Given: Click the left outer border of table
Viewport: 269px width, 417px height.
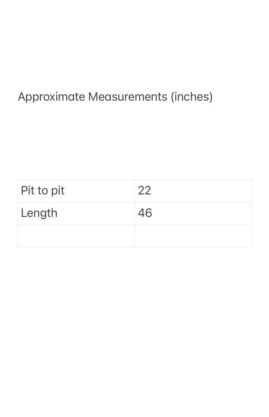Looking at the screenshot, I should pyautogui.click(x=17, y=213).
